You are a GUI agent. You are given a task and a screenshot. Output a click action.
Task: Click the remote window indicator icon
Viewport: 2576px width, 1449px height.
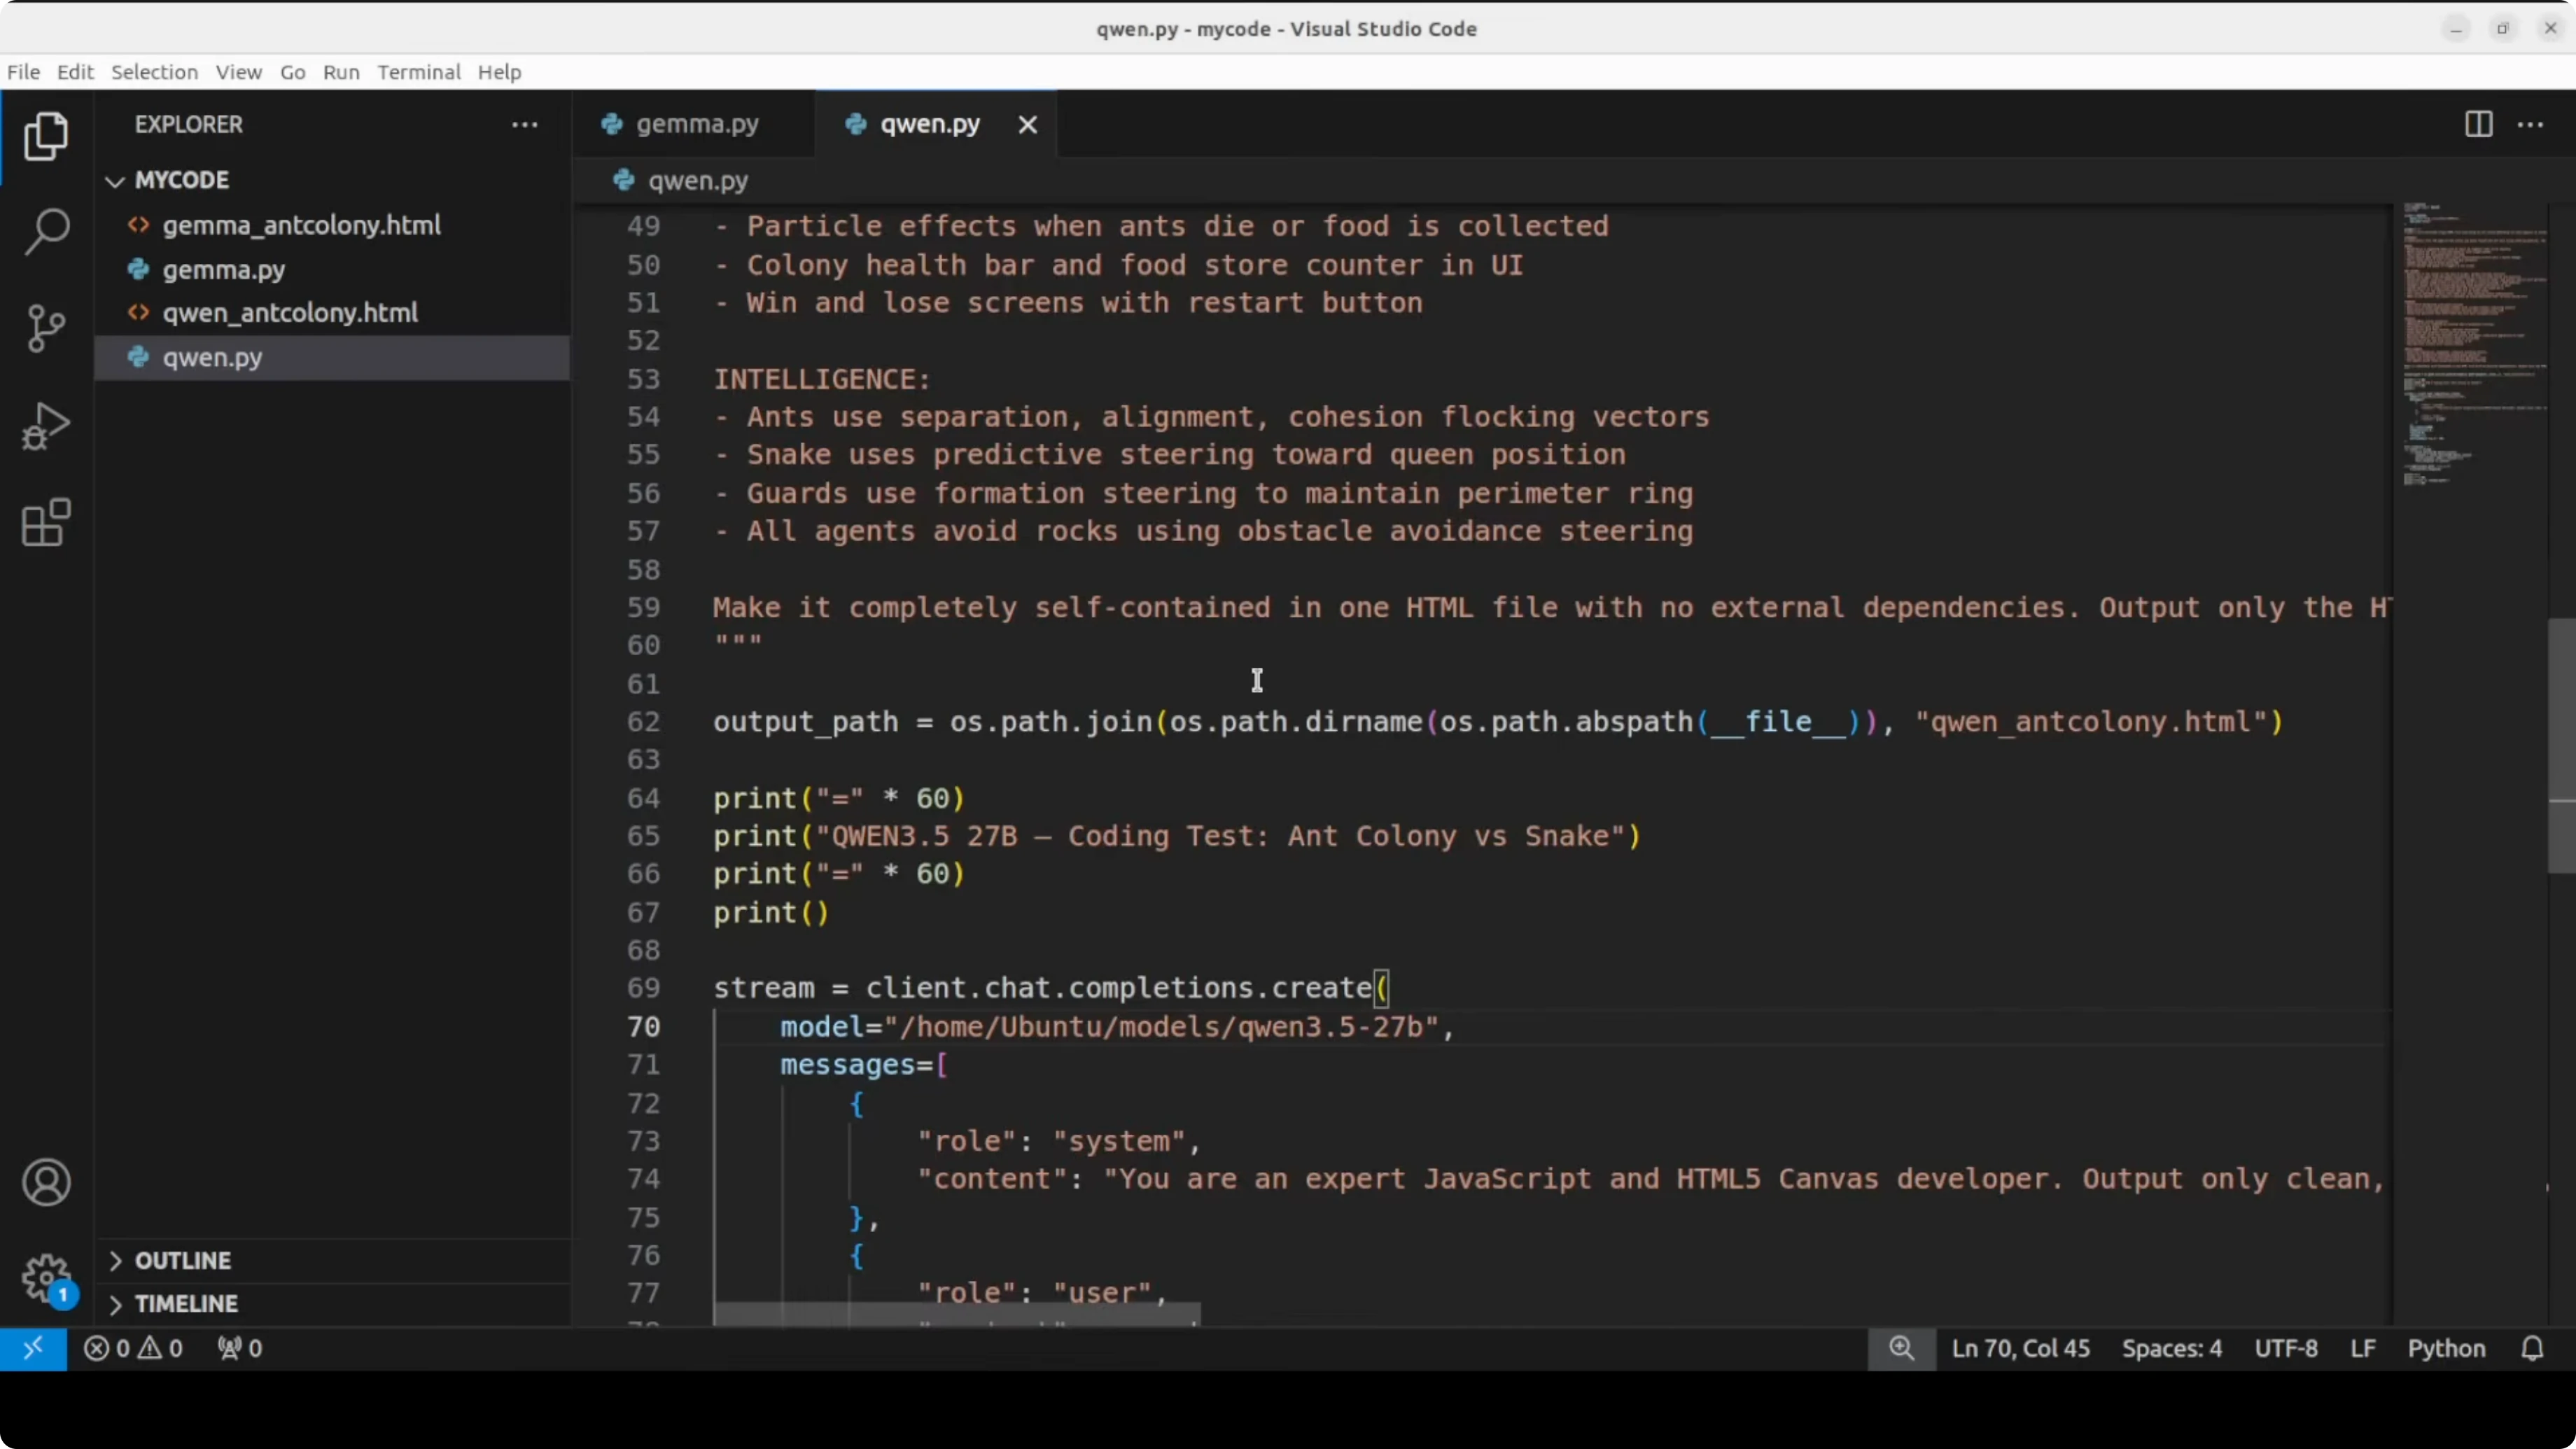click(x=33, y=1348)
